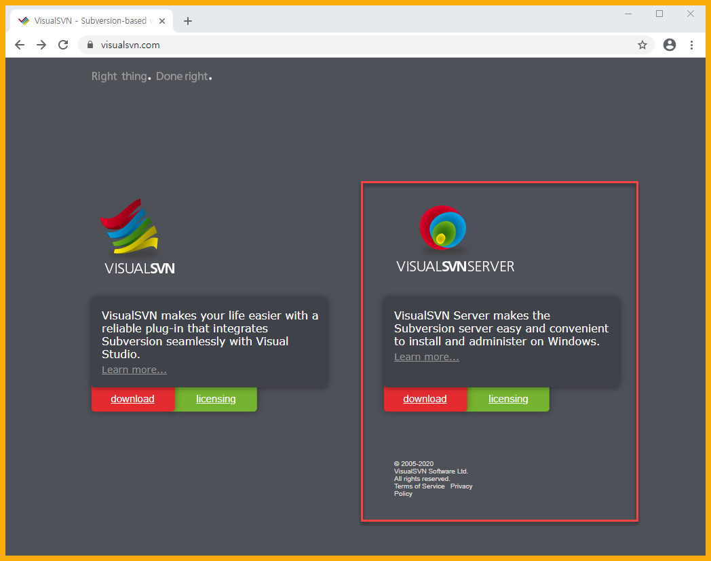This screenshot has width=711, height=561.
Task: Click the VISUALSVNSERVER wordmark text
Action: (455, 266)
